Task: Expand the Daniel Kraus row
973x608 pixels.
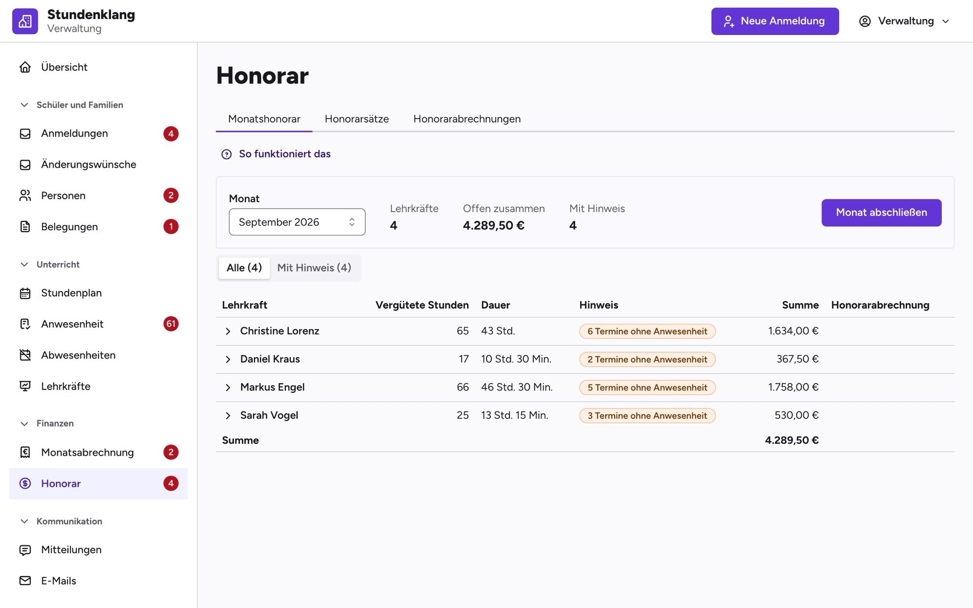Action: click(228, 359)
